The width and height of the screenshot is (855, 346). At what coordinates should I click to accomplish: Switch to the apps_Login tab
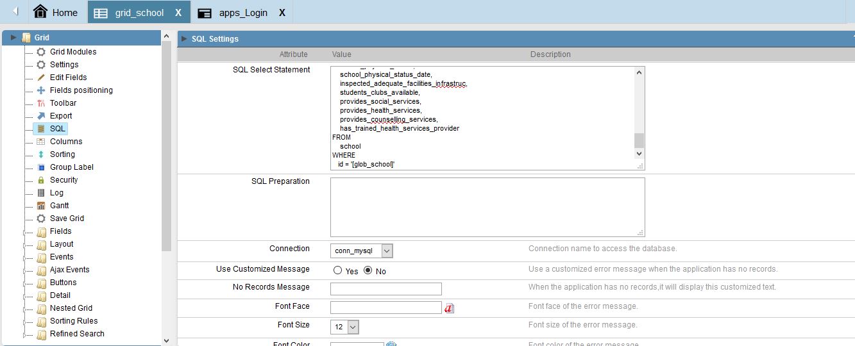coord(243,13)
